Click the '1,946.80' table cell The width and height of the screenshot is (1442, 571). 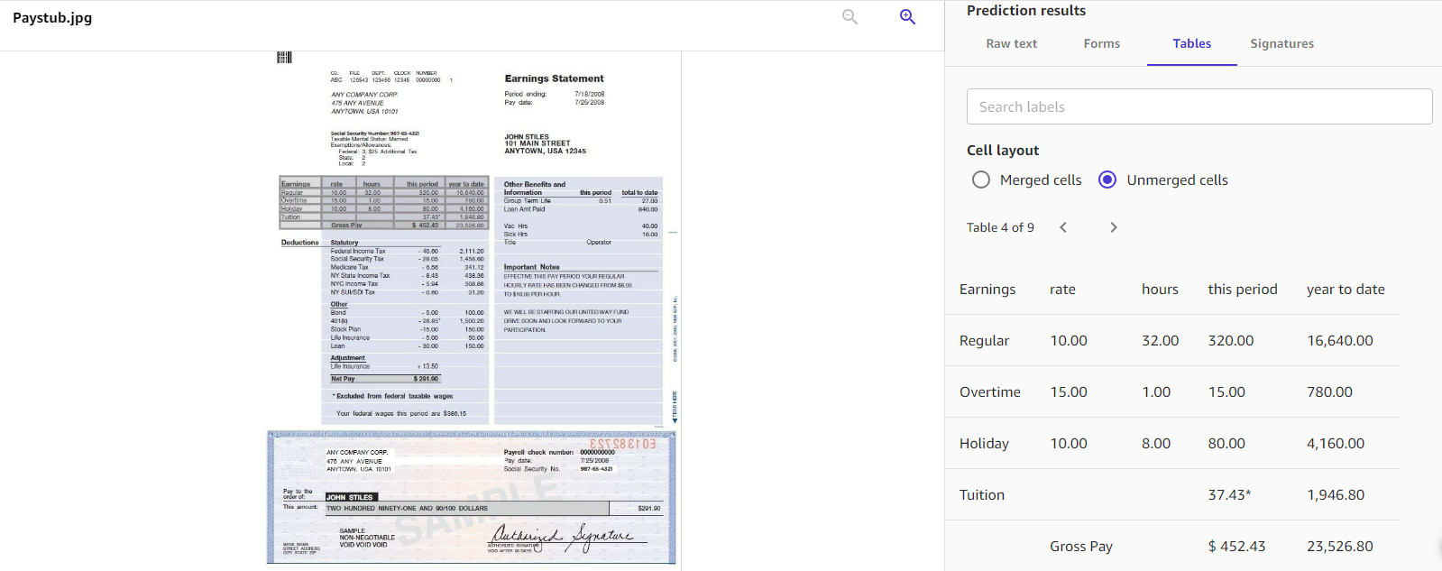point(1336,495)
